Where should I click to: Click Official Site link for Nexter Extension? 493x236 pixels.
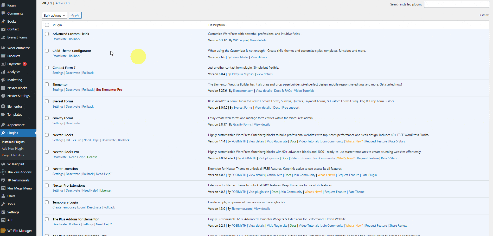click(x=274, y=175)
